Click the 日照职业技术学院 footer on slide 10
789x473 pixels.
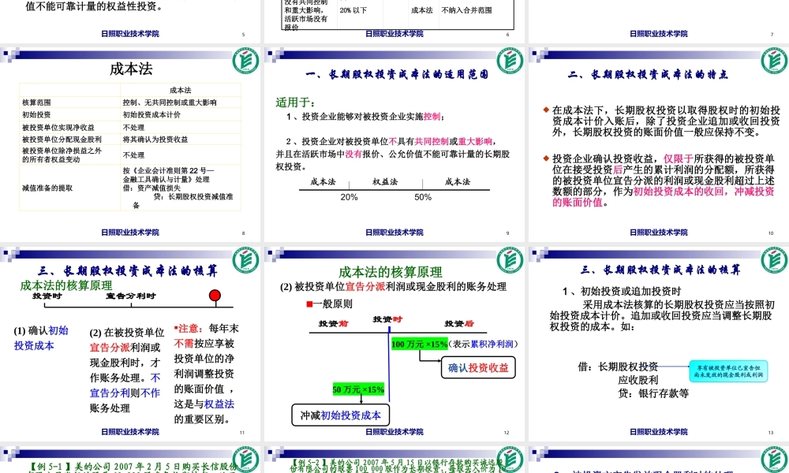point(659,233)
